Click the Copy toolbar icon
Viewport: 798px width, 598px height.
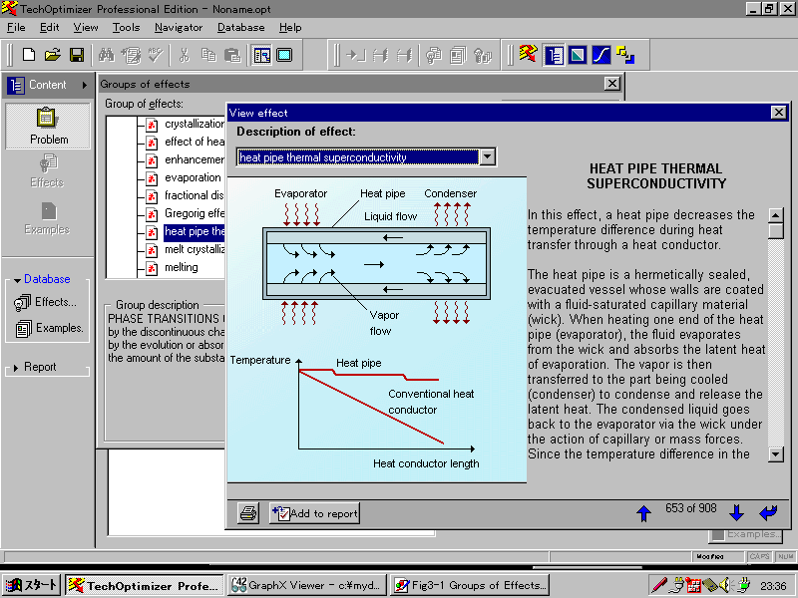[208, 55]
